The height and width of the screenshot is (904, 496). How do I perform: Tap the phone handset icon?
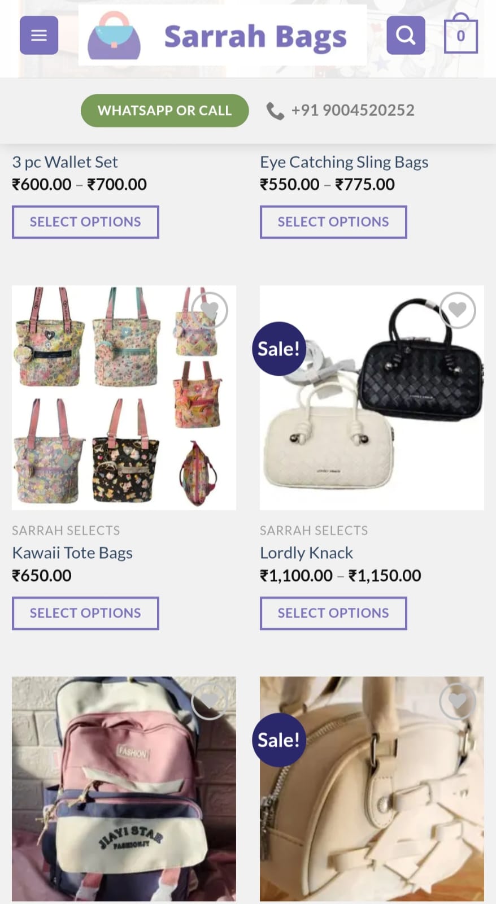click(275, 111)
